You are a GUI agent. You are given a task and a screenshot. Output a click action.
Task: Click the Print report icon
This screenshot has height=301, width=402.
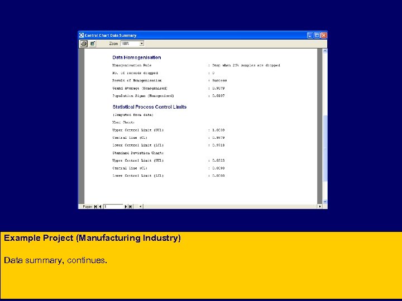coord(84,43)
